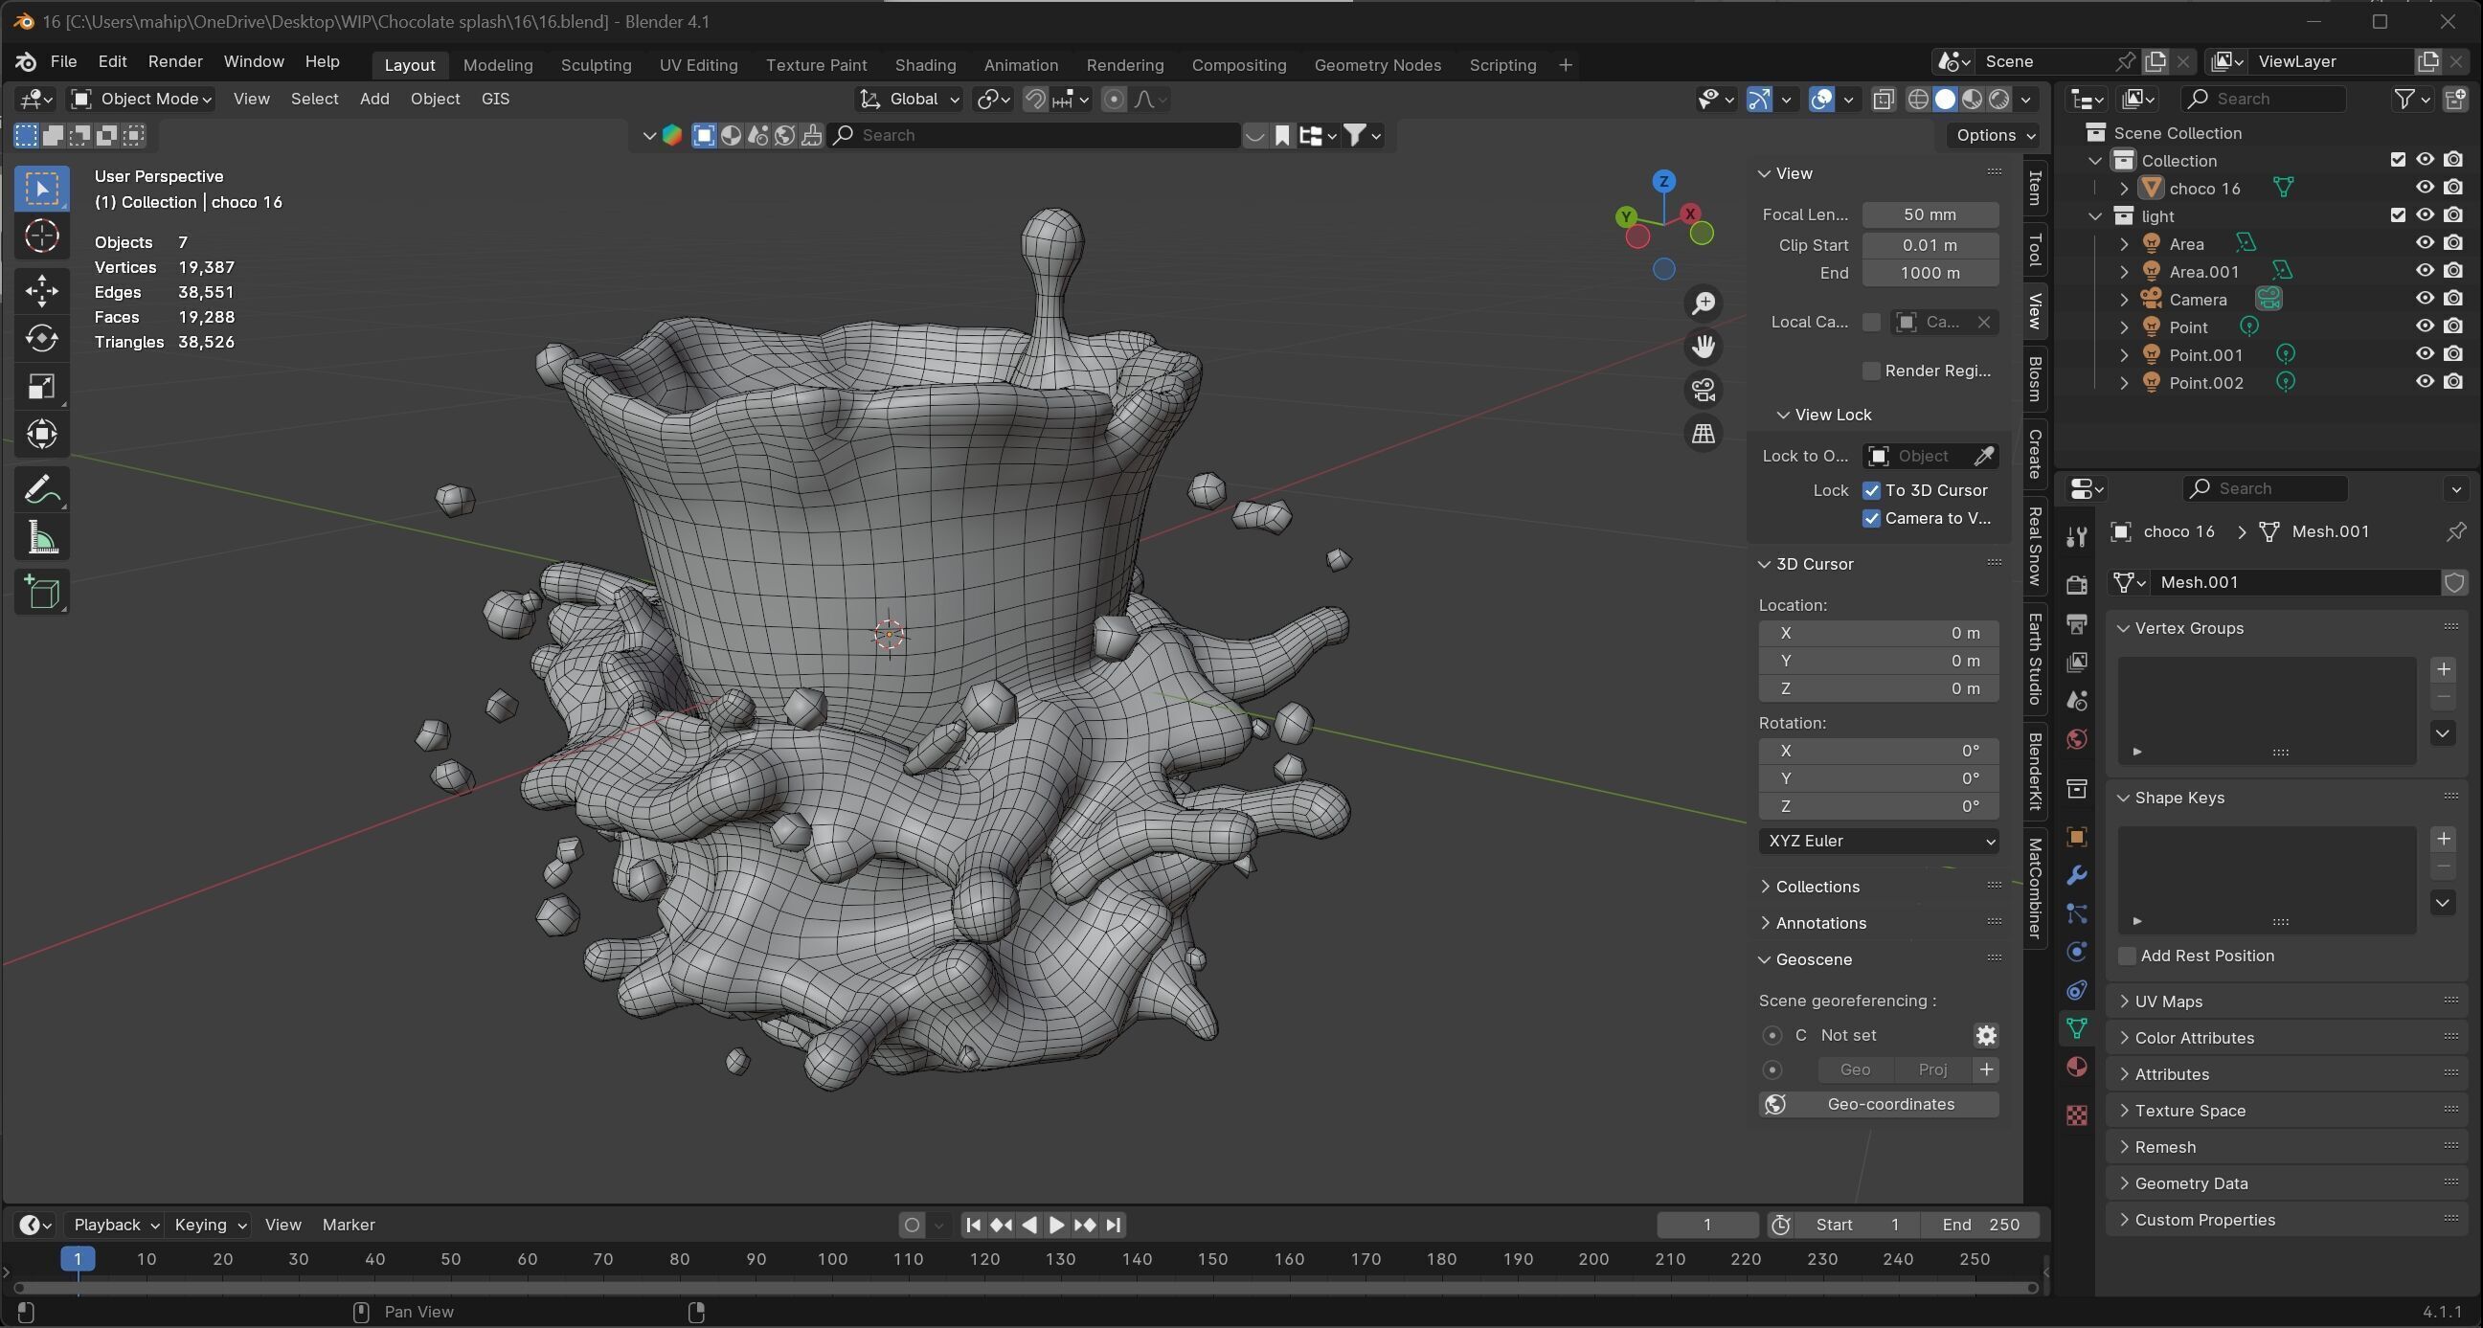Switch to the Sculpting workspace tab

pyautogui.click(x=596, y=64)
